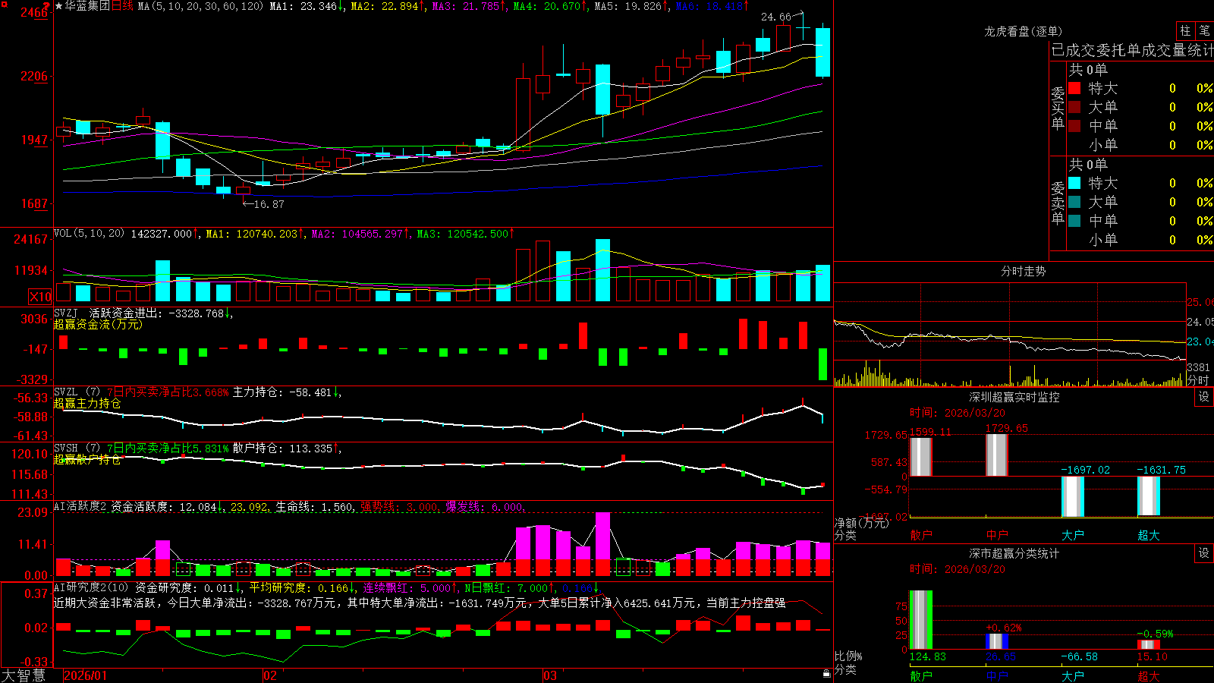Click the 124.83 value under the 散户 bar

[928, 656]
